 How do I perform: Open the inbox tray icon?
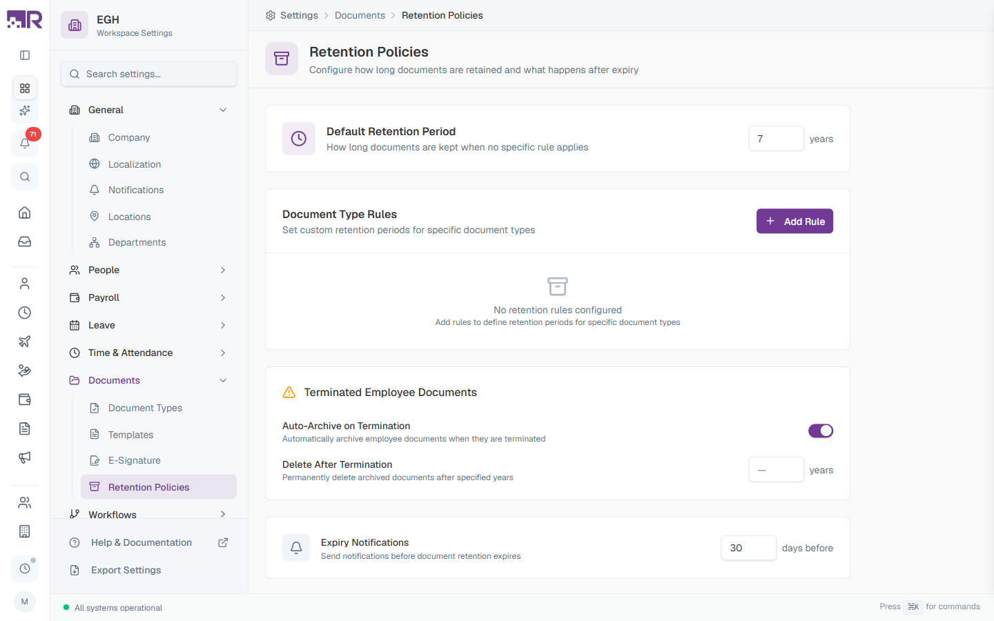click(25, 241)
